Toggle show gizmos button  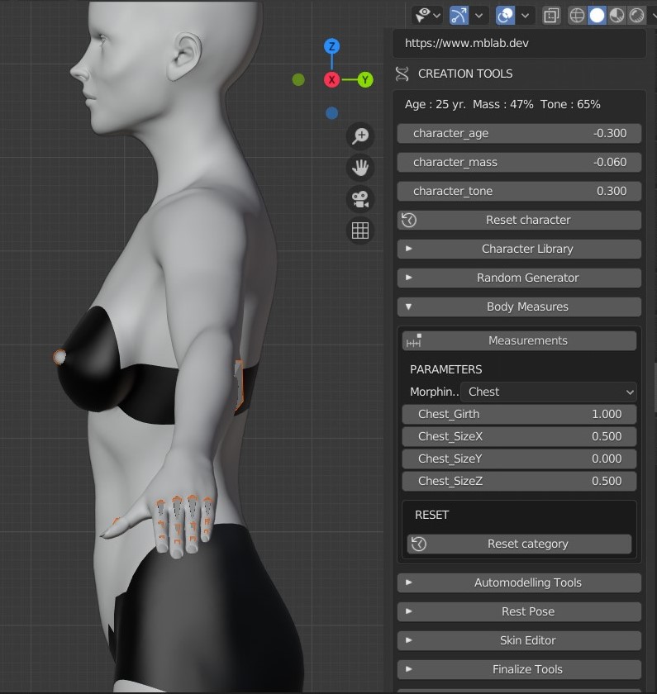459,16
